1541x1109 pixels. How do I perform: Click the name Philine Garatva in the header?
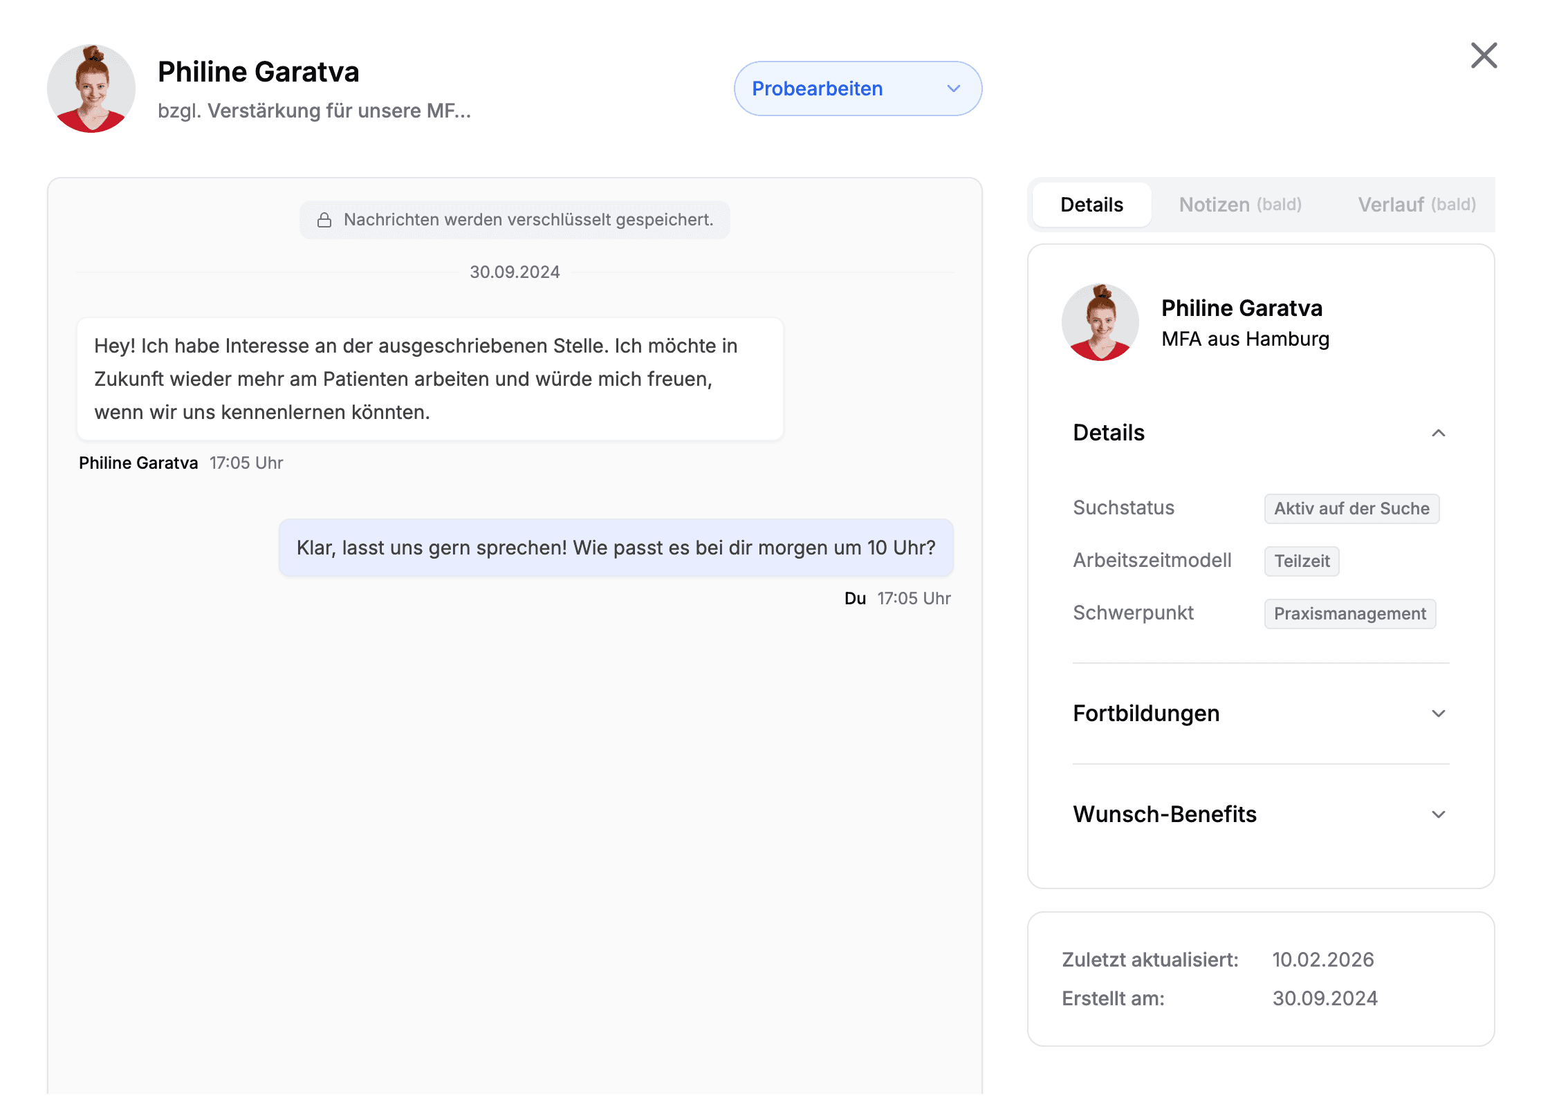258,71
